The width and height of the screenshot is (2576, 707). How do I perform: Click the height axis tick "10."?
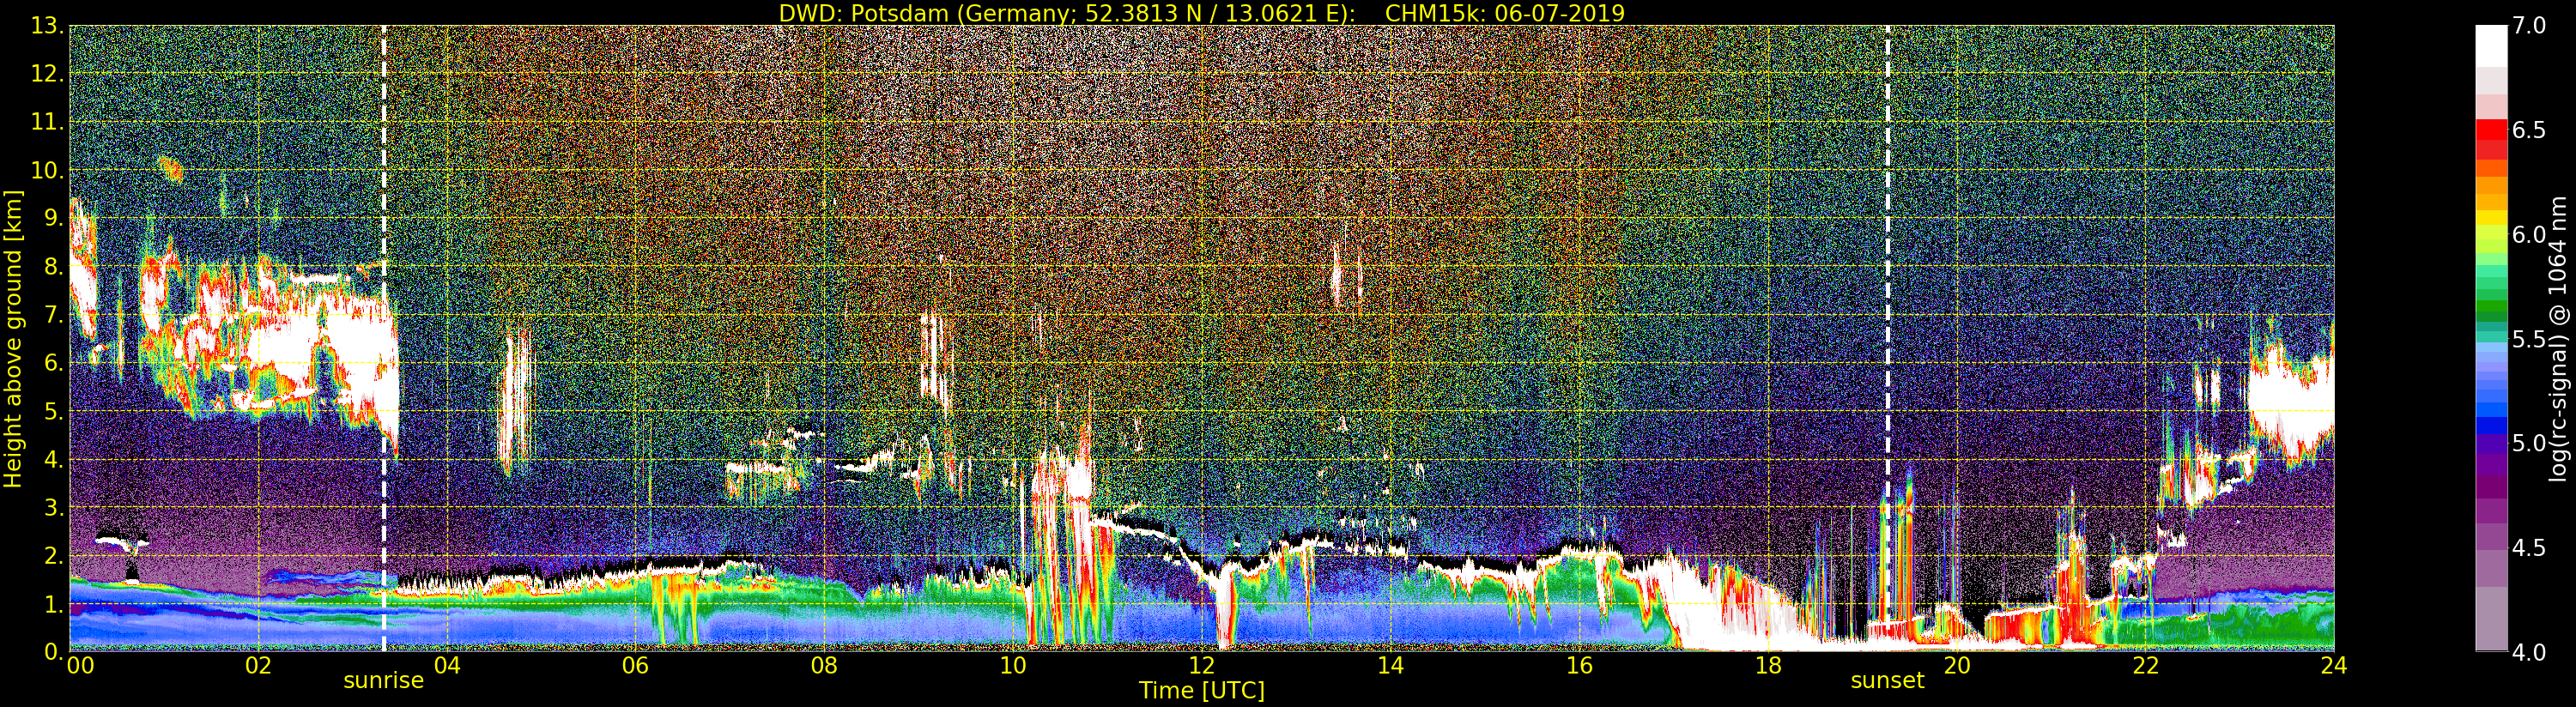pyautogui.click(x=48, y=170)
